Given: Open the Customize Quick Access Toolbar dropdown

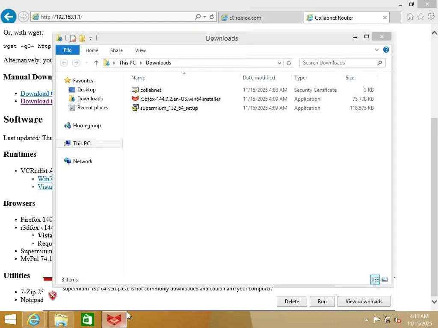Looking at the screenshot, I should tap(91, 38).
